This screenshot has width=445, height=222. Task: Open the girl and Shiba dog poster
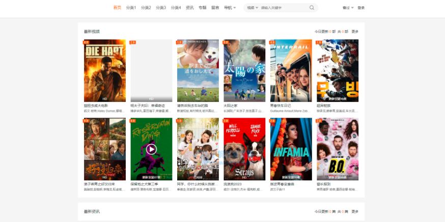198,70
